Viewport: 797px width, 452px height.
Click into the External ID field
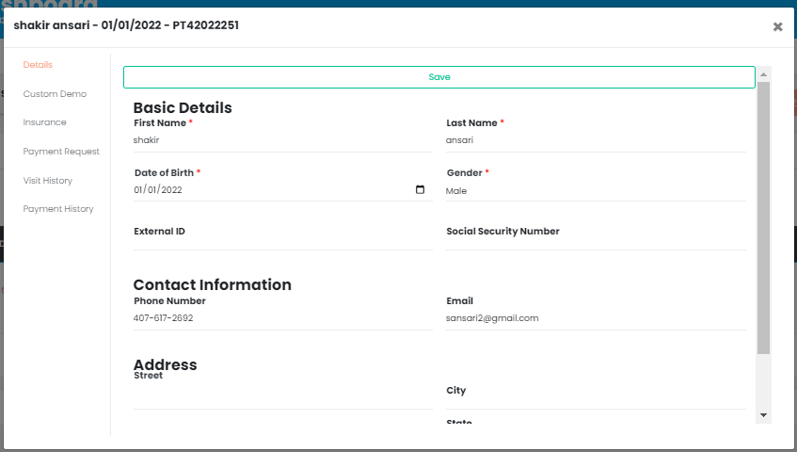tap(282, 242)
